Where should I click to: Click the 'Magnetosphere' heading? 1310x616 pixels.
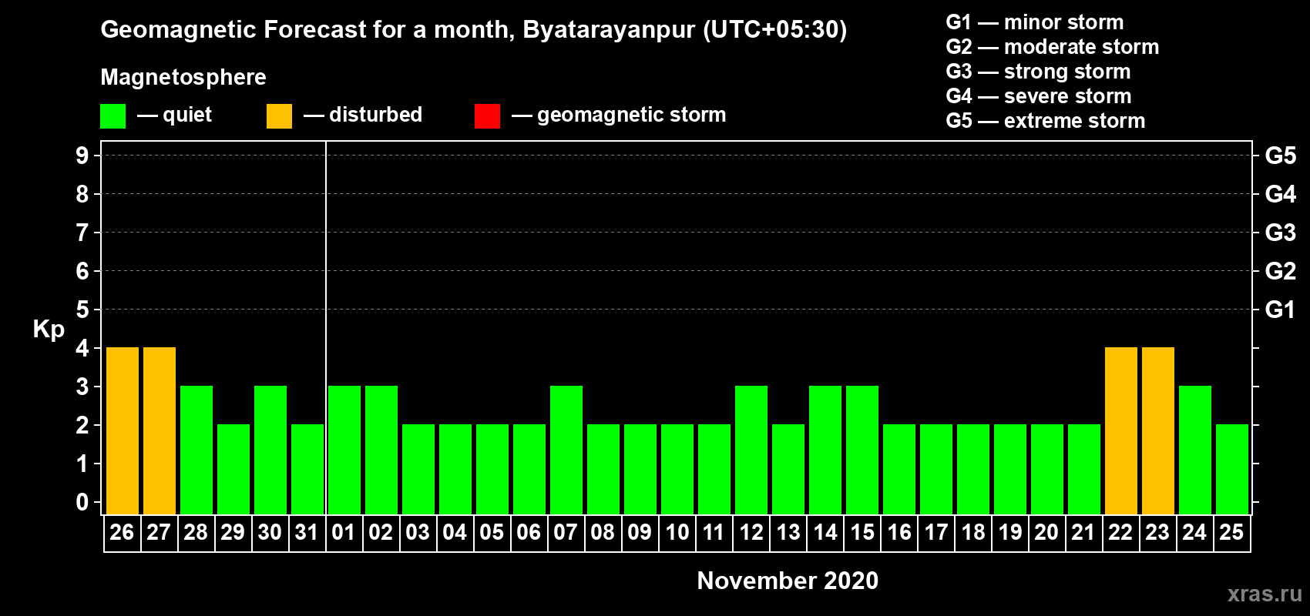pyautogui.click(x=183, y=78)
